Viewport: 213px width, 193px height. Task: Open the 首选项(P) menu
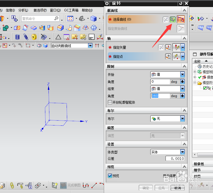40,10
